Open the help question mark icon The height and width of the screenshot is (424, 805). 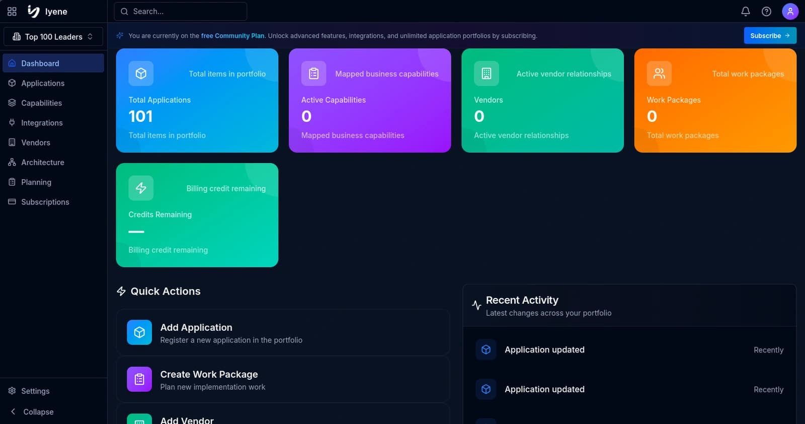point(766,11)
